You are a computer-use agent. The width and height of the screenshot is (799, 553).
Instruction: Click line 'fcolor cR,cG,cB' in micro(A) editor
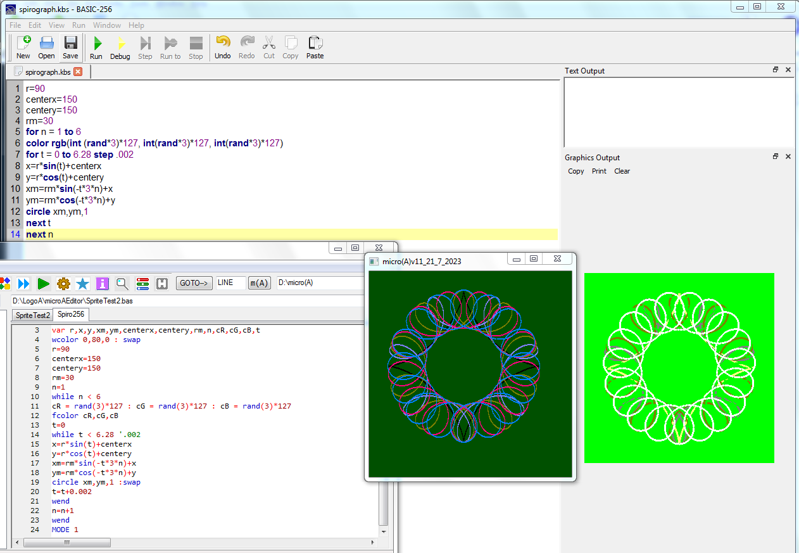85,416
